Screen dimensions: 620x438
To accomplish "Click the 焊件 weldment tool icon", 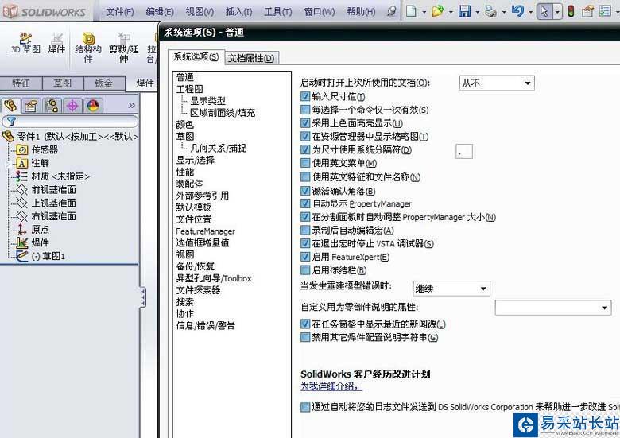I will pos(56,43).
